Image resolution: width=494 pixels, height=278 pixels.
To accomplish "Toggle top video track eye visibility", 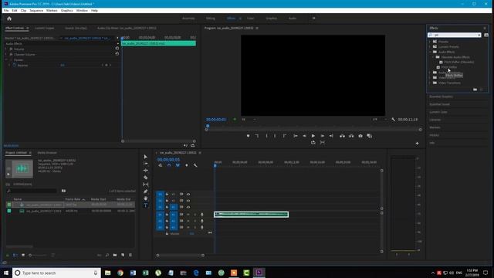I will (x=188, y=194).
